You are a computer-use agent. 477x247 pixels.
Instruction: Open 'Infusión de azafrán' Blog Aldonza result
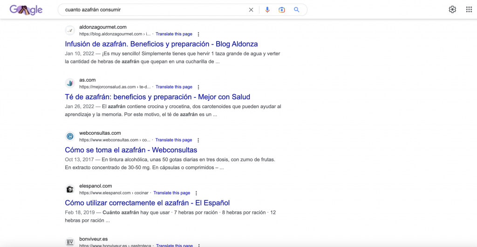click(x=161, y=44)
